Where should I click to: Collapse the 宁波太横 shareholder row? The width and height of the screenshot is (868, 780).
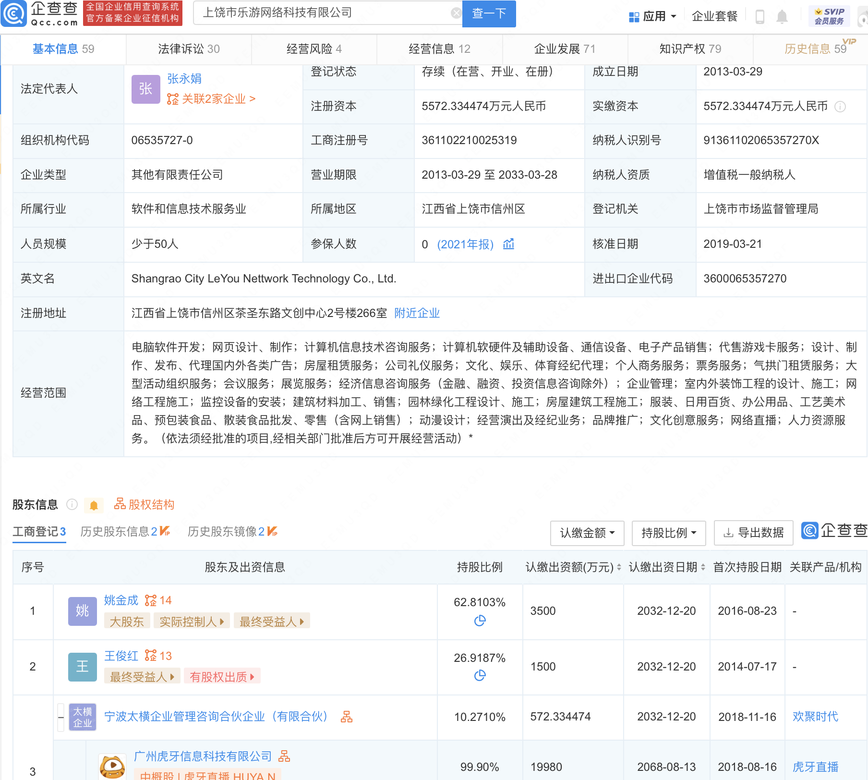[x=61, y=717]
